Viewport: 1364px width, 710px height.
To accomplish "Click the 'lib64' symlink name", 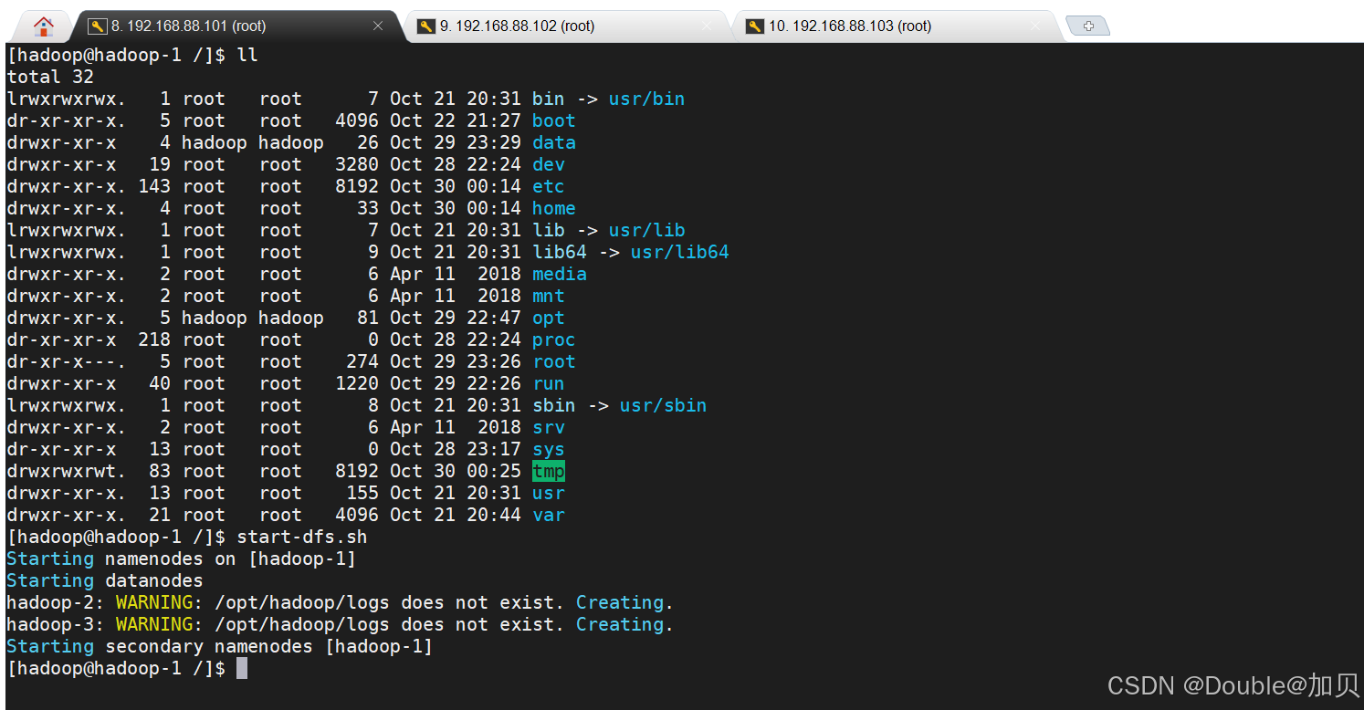I will pyautogui.click(x=560, y=252).
